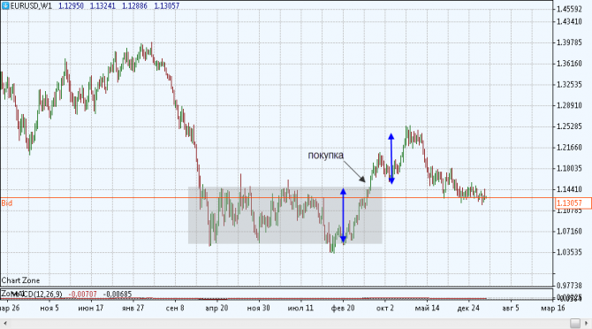Click the 1.14410 price scale label
592x329 pixels.
pyautogui.click(x=569, y=189)
